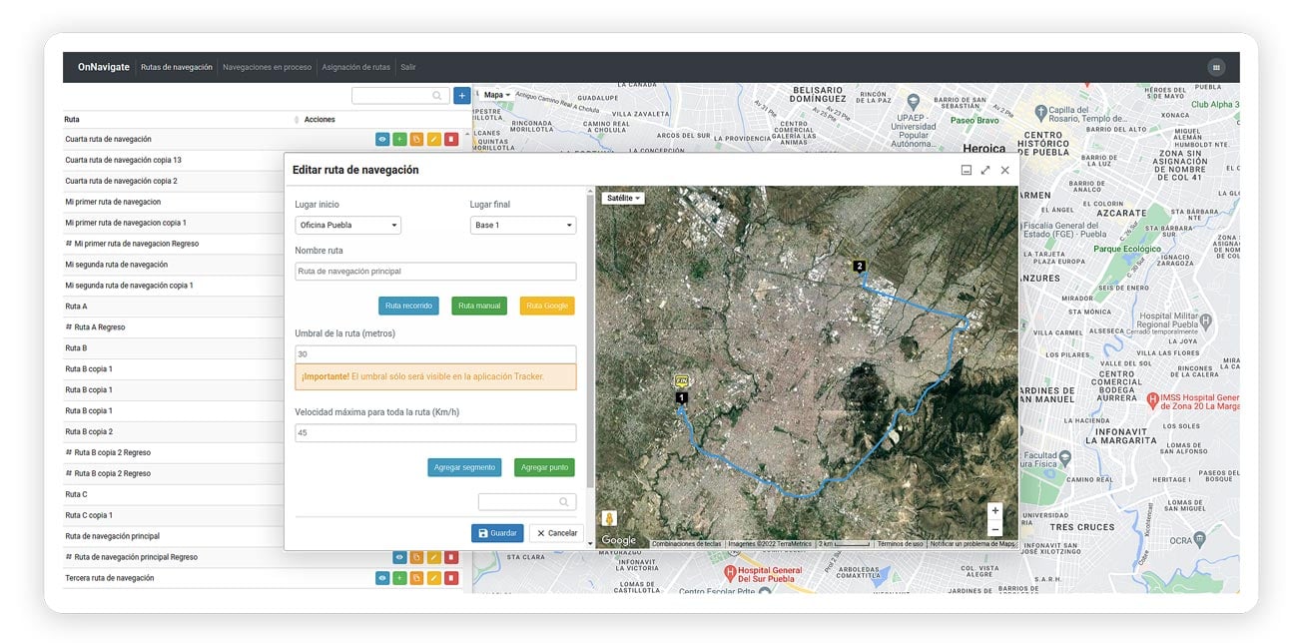Close the Editar ruta de navegación dialog
The image size is (1298, 643).
(x=1004, y=170)
